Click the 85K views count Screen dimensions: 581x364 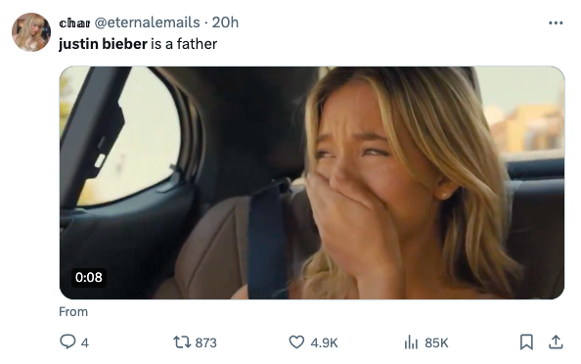(436, 342)
